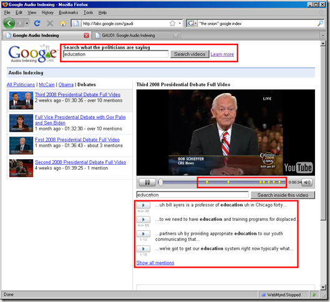Close the Google Audio Indexing tab
The width and height of the screenshot is (330, 302).
point(86,36)
